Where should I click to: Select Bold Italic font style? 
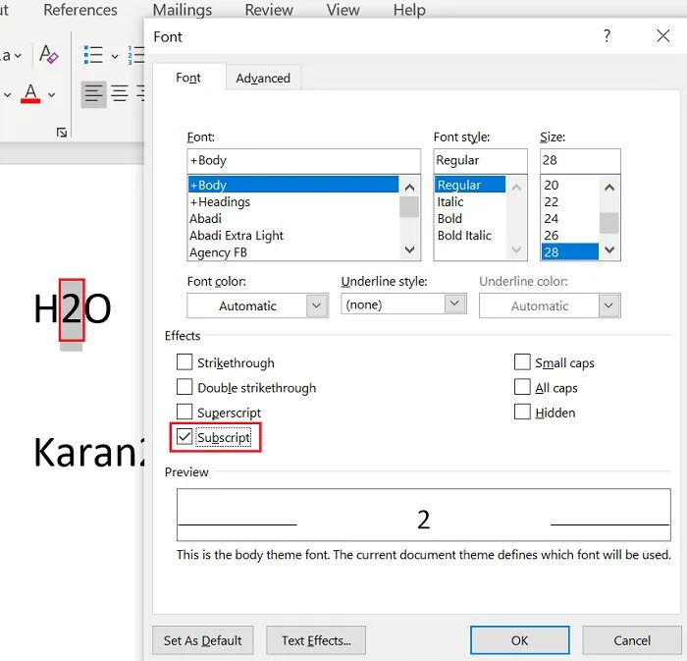pos(470,236)
